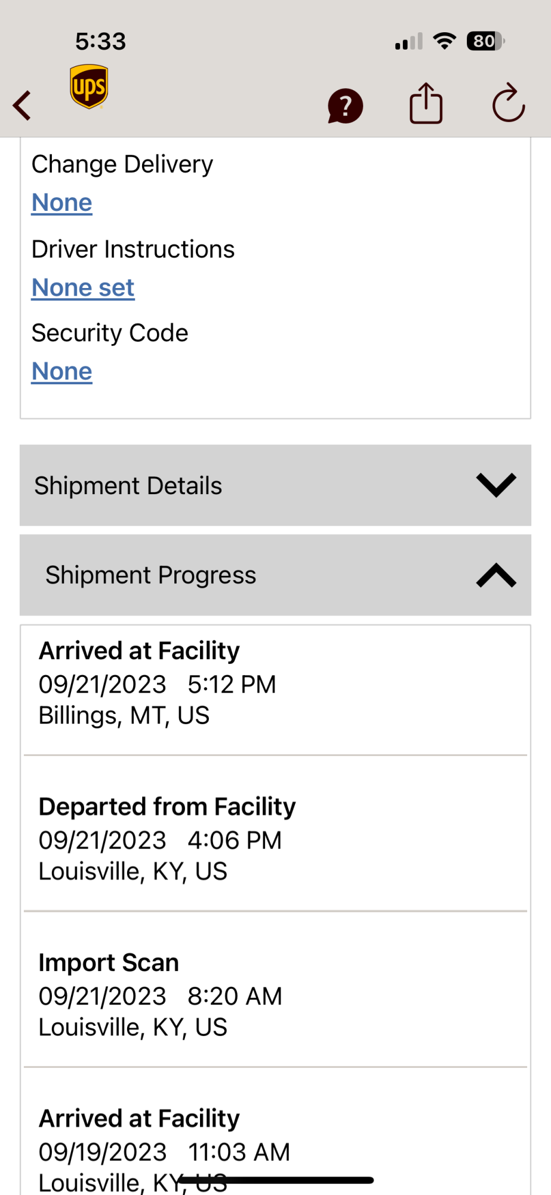
Task: Tap the back arrow icon
Action: tap(23, 106)
